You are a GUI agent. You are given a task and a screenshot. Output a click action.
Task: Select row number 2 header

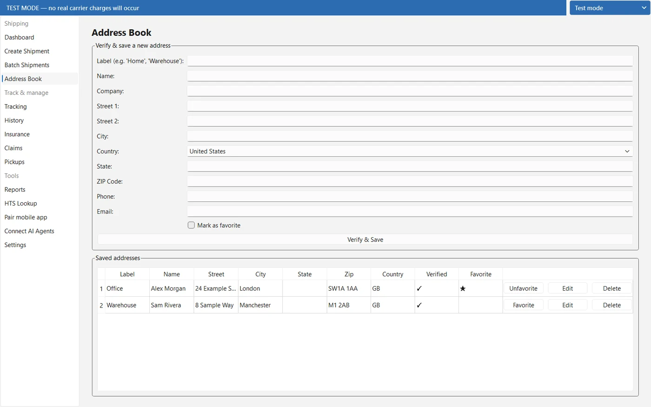(101, 305)
